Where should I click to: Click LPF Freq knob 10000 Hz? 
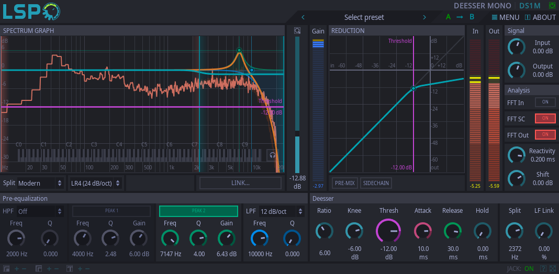click(x=259, y=239)
